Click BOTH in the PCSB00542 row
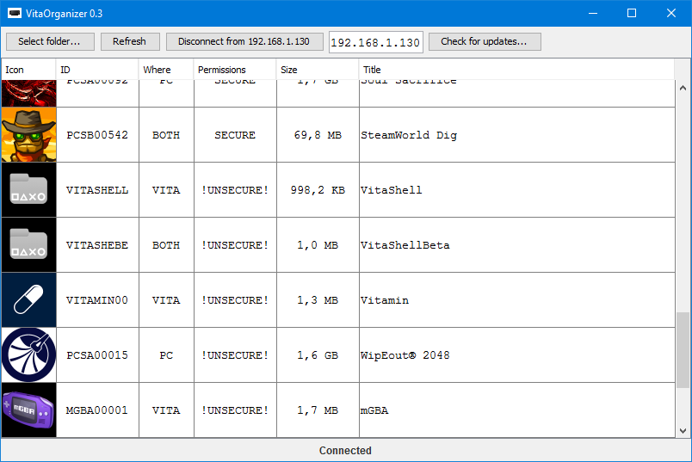Image resolution: width=692 pixels, height=462 pixels. tap(166, 135)
